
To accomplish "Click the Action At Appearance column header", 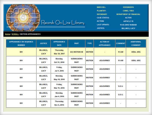I will [104, 43].
